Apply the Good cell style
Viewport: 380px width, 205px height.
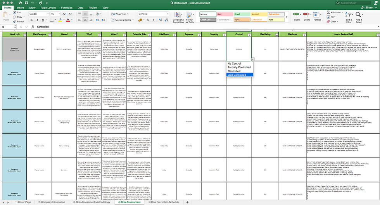tap(242, 14)
